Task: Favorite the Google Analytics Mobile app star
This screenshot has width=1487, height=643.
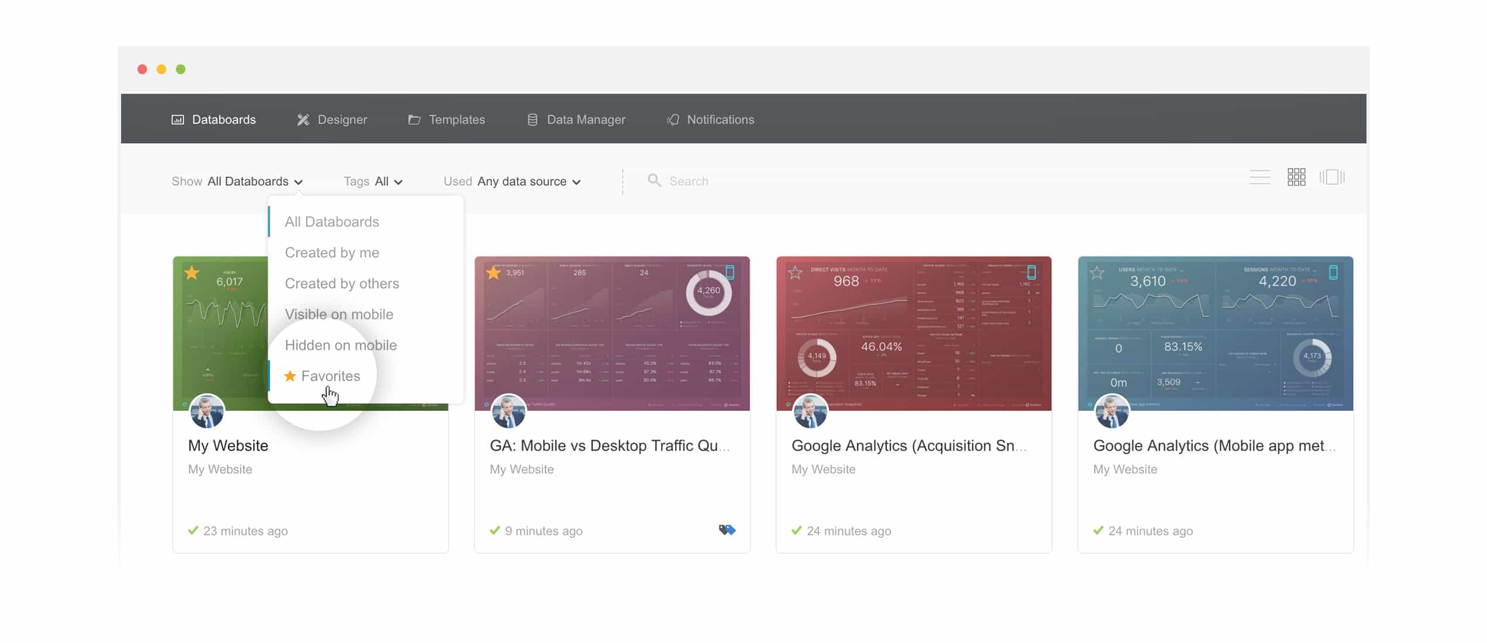Action: tap(1097, 273)
